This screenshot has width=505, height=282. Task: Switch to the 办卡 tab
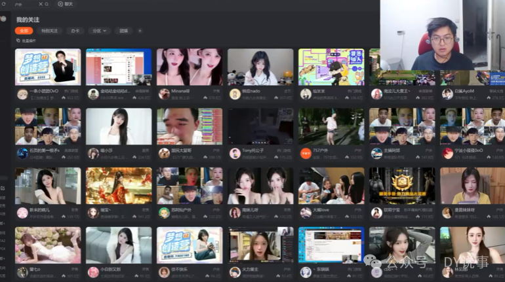(75, 31)
